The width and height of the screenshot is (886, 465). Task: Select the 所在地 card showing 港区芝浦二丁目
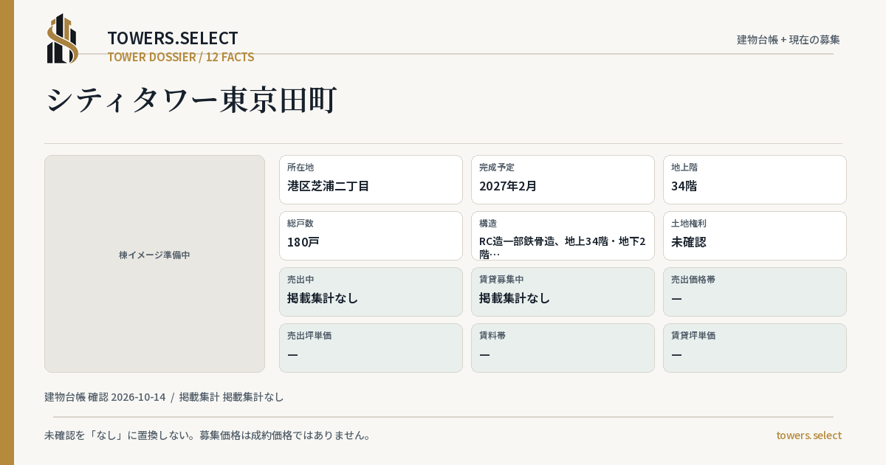(x=371, y=179)
